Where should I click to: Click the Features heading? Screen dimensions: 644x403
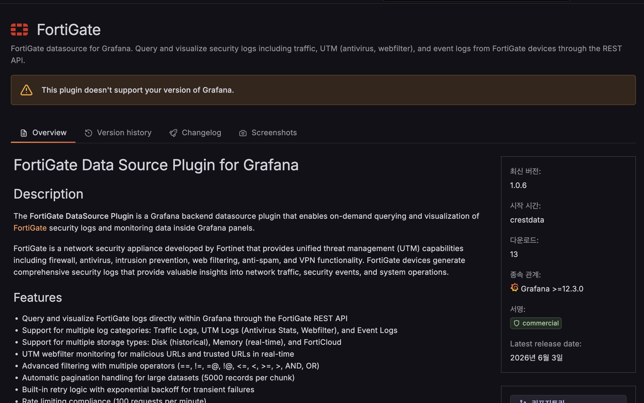(x=38, y=297)
